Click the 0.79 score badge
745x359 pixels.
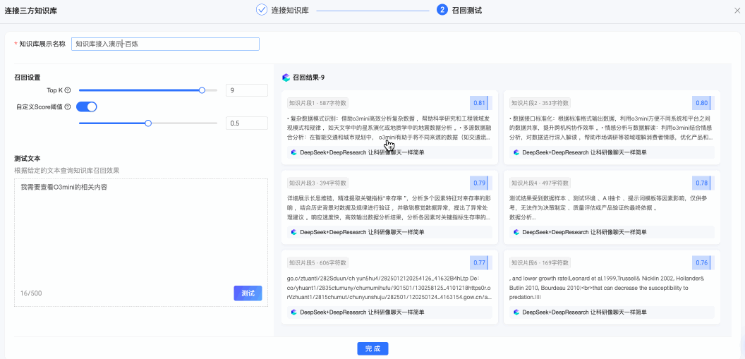click(481, 183)
